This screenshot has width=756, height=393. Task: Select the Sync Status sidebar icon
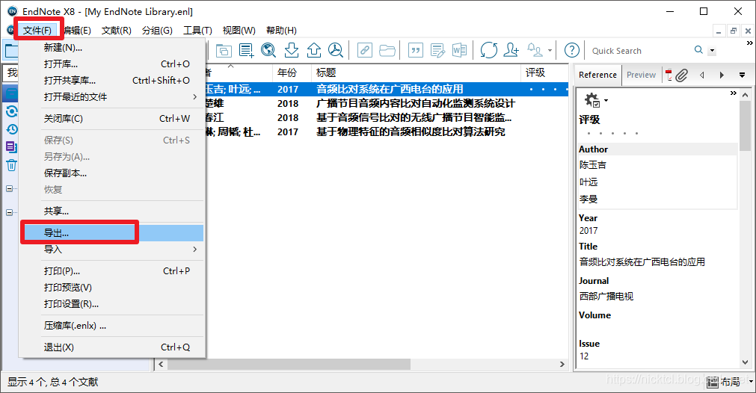click(11, 112)
